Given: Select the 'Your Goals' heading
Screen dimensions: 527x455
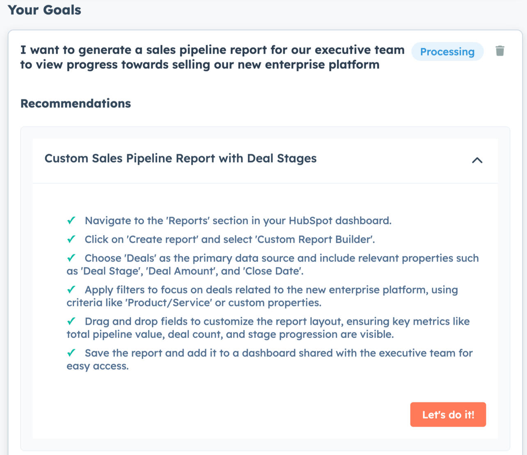Looking at the screenshot, I should [44, 9].
